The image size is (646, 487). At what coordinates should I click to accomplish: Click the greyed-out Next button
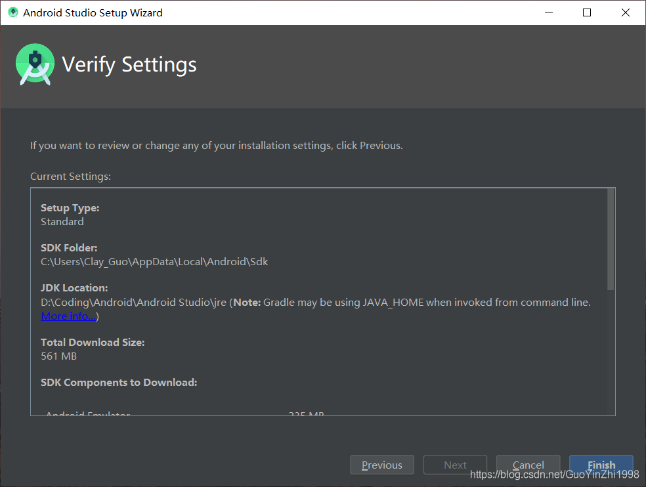[x=455, y=465]
